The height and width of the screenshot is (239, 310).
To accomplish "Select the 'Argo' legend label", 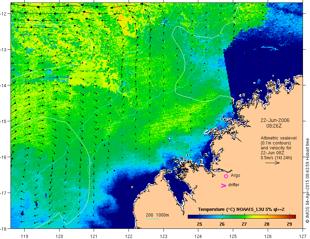I will click(235, 175).
